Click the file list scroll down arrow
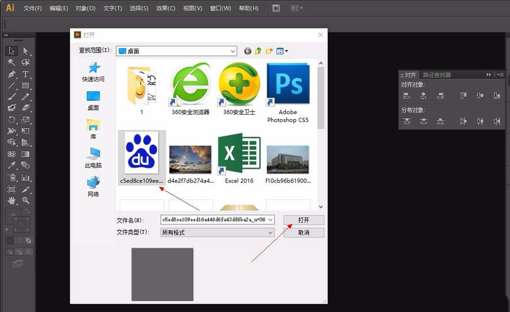The image size is (510, 312). click(x=321, y=206)
